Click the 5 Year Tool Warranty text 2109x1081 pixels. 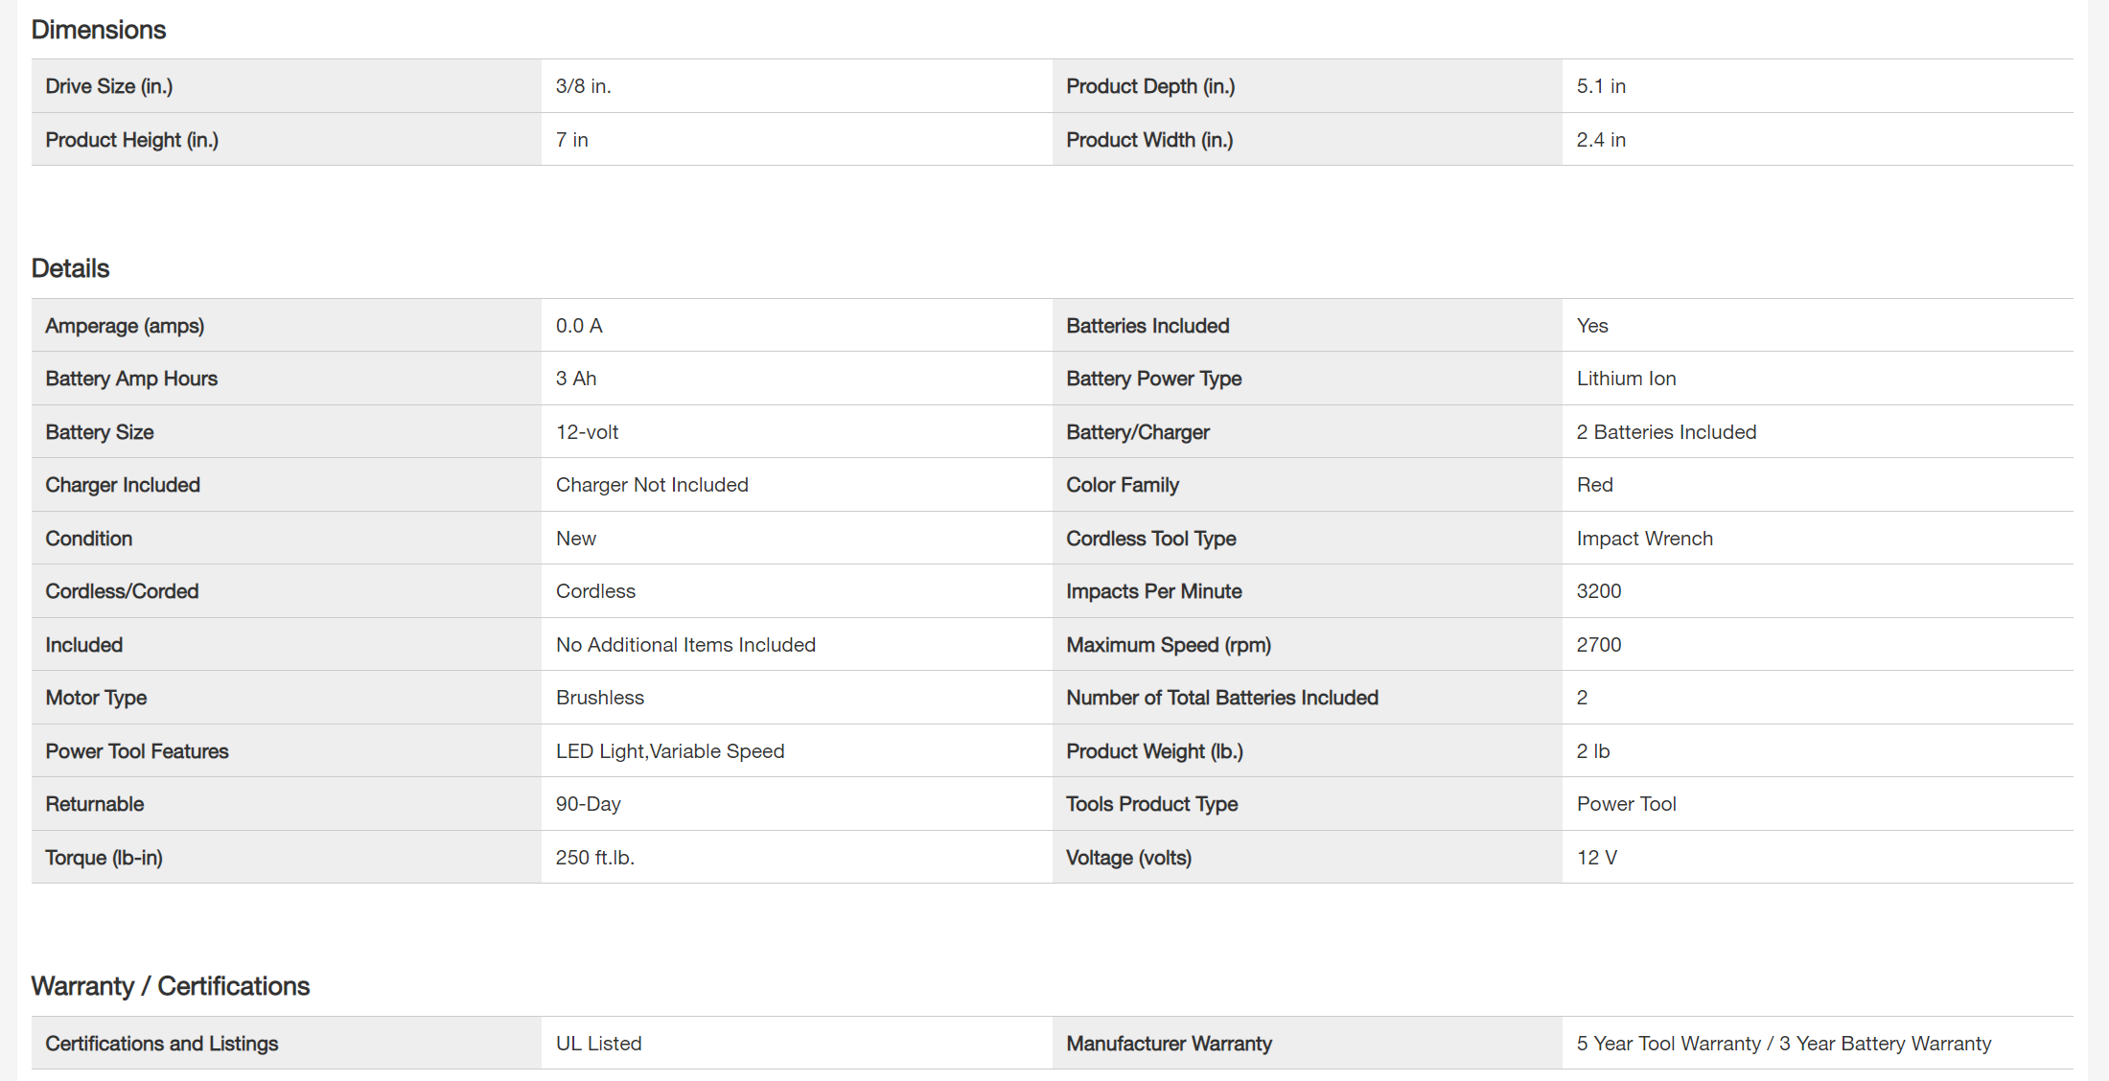coord(1668,1044)
